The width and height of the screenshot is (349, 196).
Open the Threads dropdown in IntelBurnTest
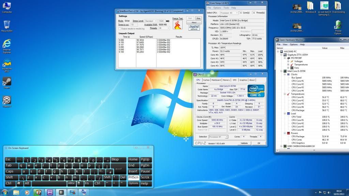164,28
